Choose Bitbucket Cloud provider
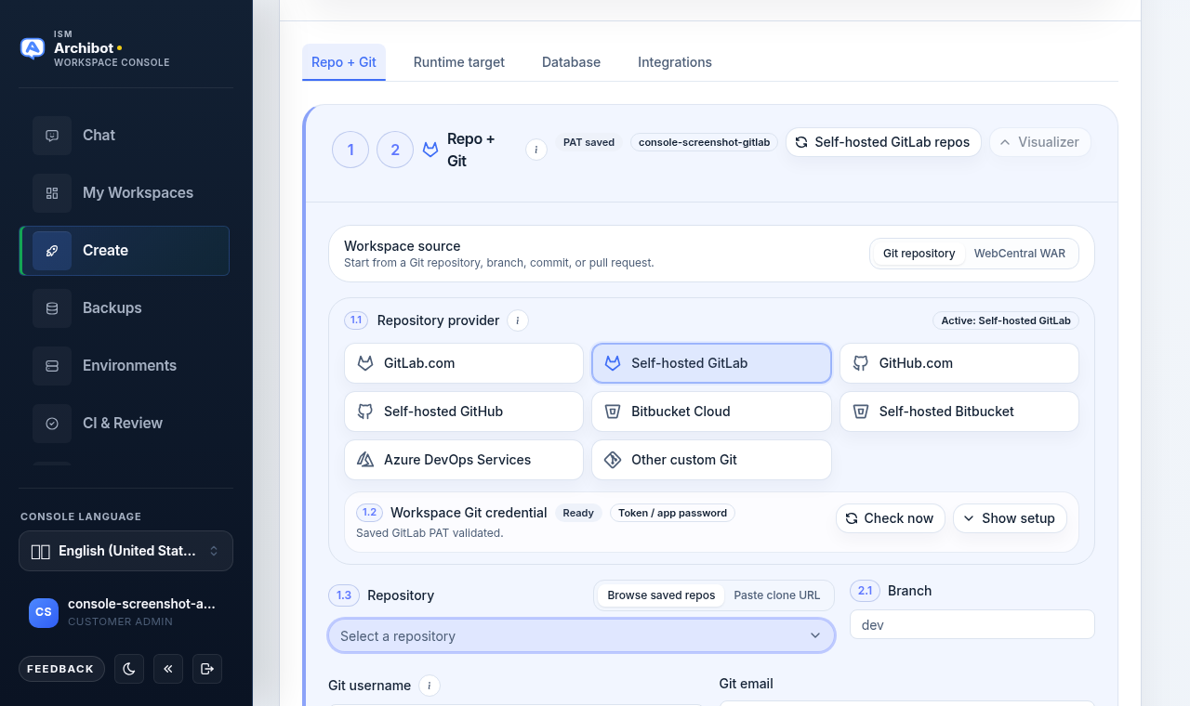This screenshot has height=706, width=1190. (x=711, y=412)
